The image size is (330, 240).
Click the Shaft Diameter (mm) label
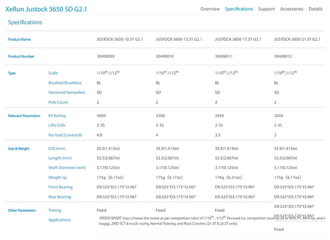click(67, 168)
